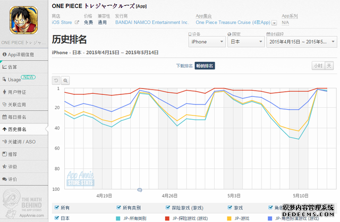Click the 5月10日 axis date label
The width and height of the screenshot is (340, 222).
tap(301, 196)
